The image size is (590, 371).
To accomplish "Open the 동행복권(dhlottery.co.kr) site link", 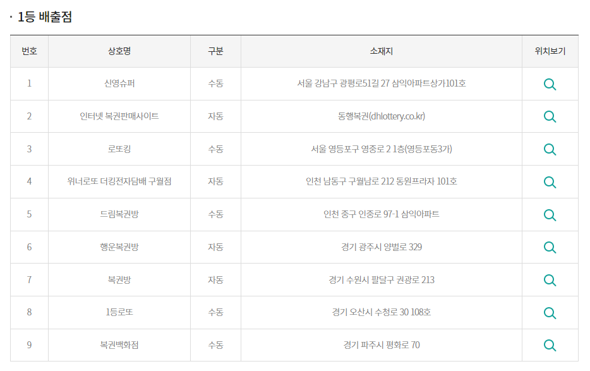I will pos(380,116).
